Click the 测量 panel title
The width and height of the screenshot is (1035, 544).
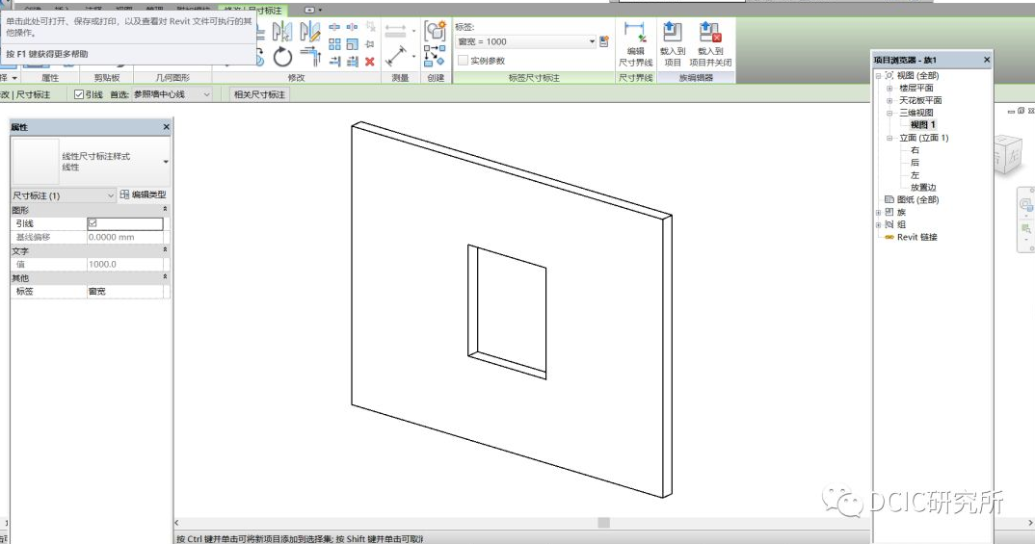coord(400,77)
